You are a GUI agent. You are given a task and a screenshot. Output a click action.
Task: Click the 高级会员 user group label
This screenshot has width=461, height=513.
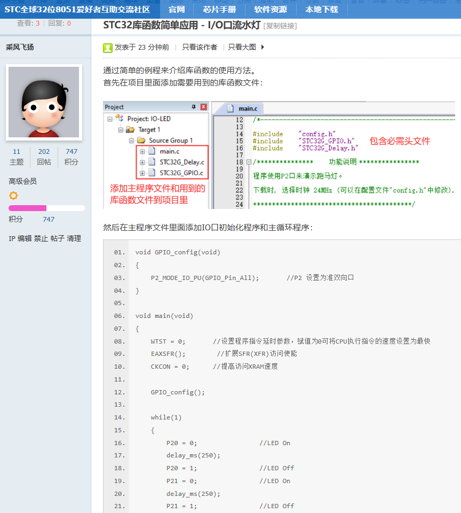[x=22, y=181]
